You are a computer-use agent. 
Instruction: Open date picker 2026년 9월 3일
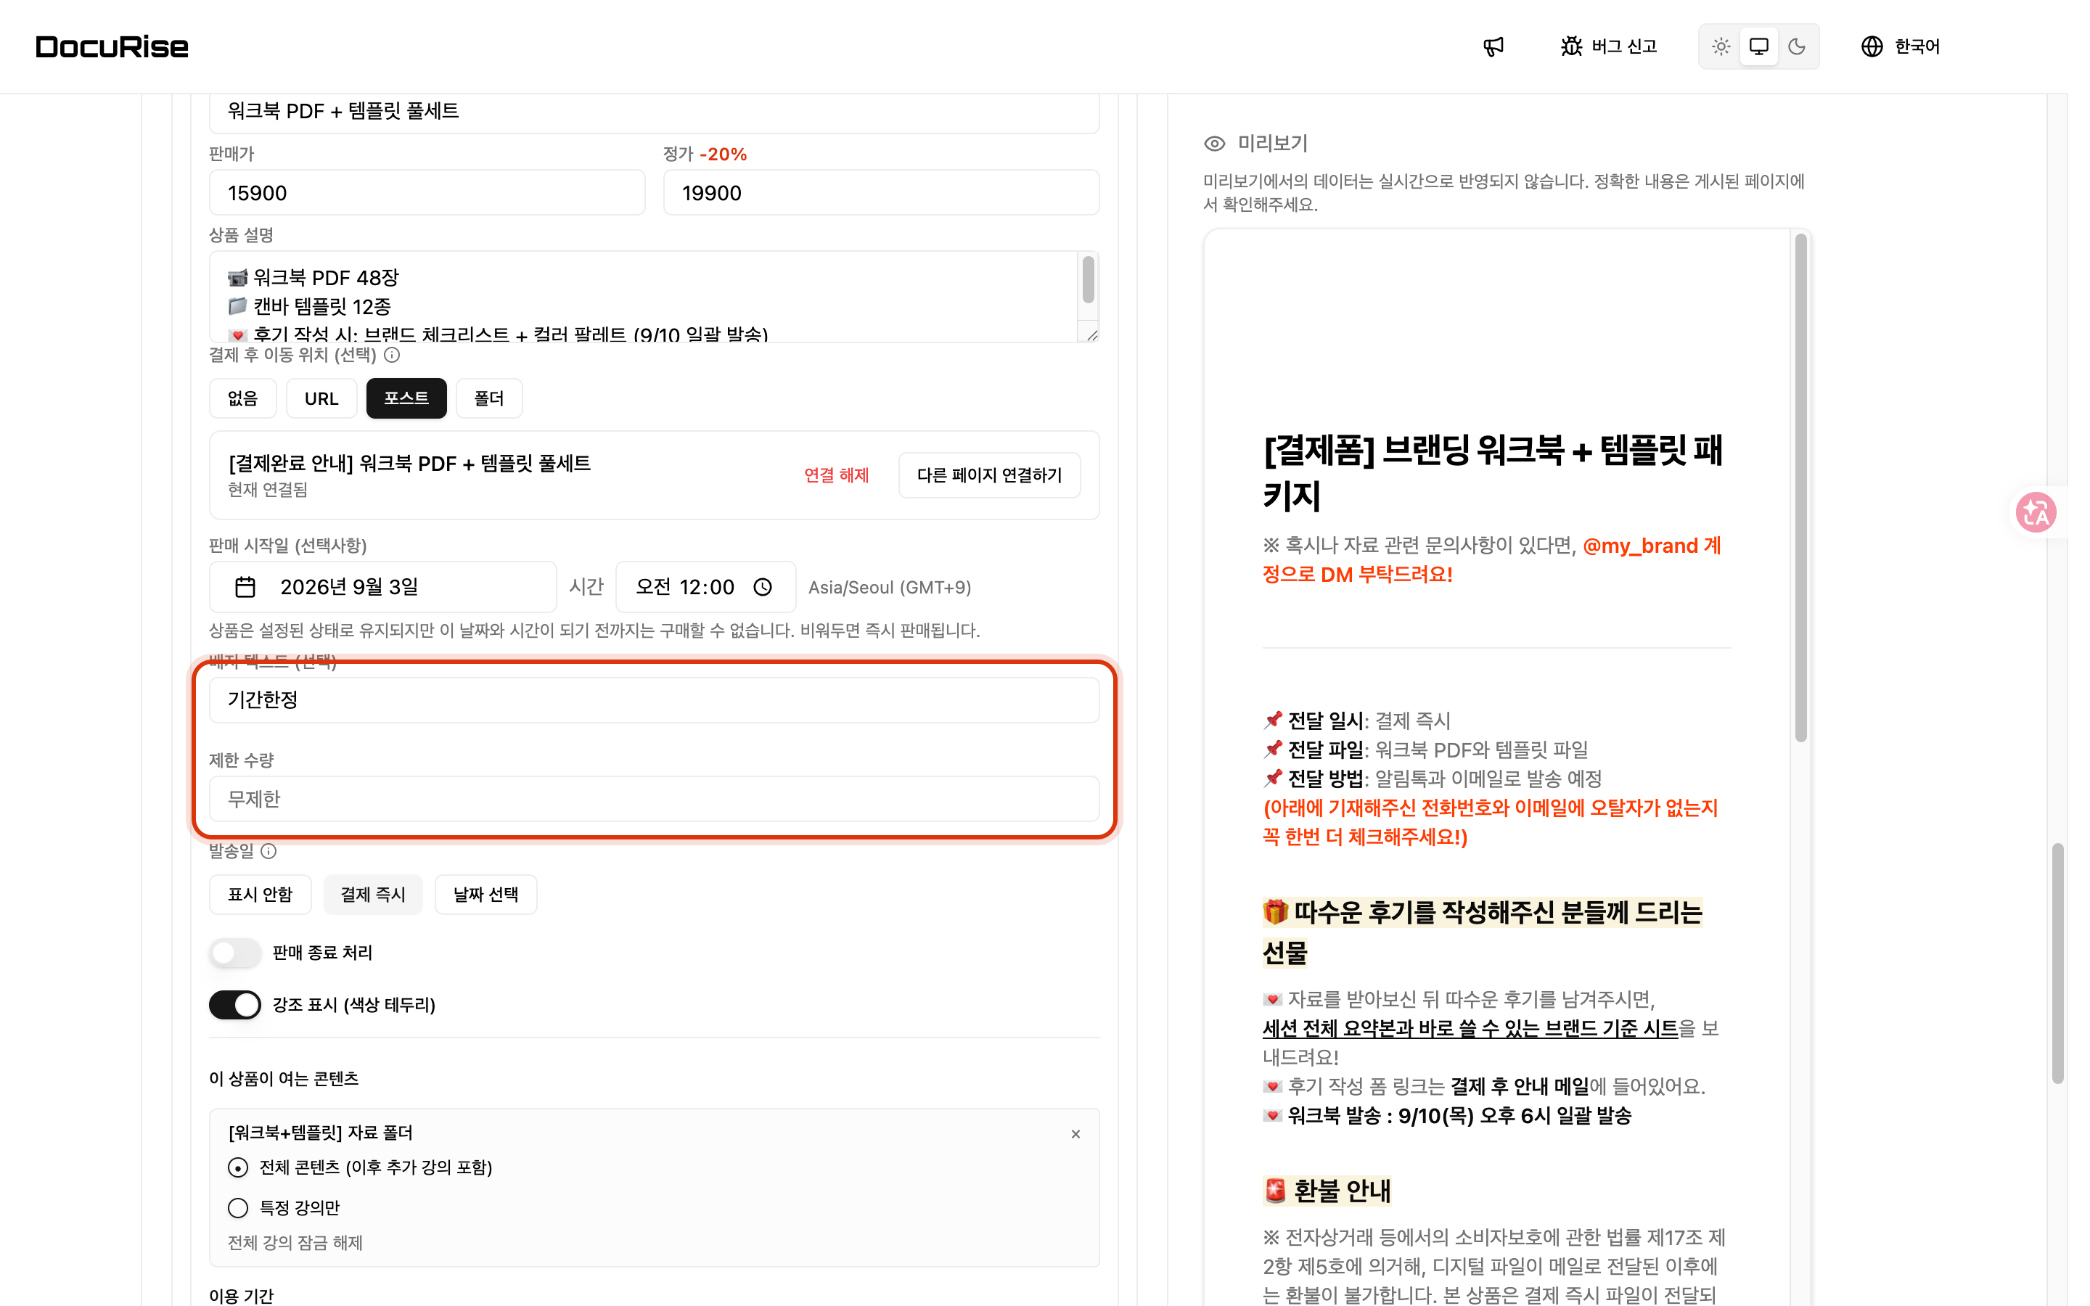(382, 588)
